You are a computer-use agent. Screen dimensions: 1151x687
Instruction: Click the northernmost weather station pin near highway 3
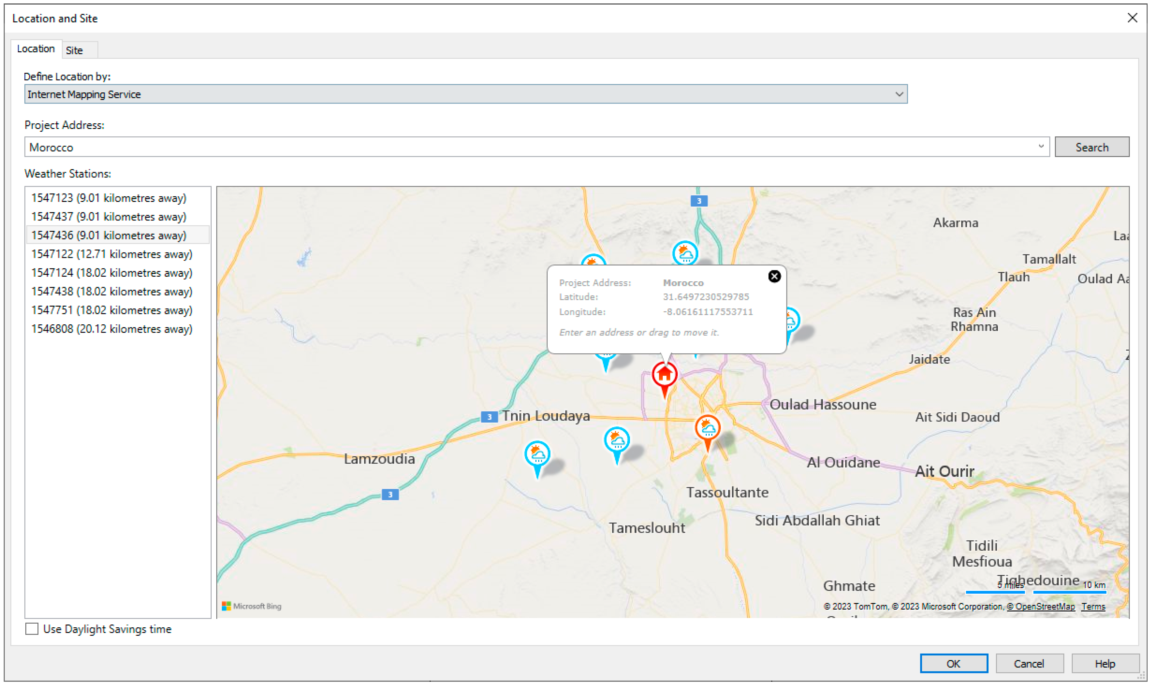click(x=685, y=253)
